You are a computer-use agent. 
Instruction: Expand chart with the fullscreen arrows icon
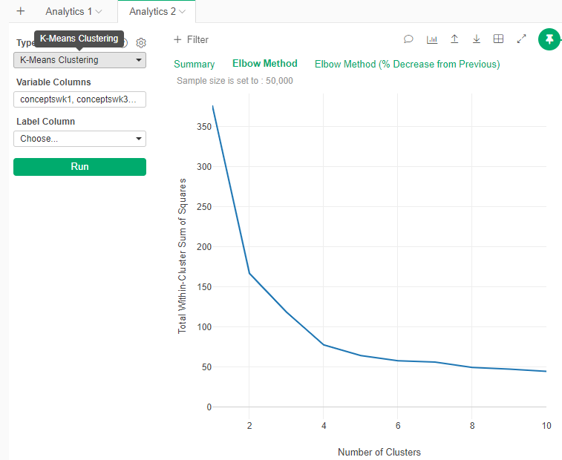coord(521,39)
